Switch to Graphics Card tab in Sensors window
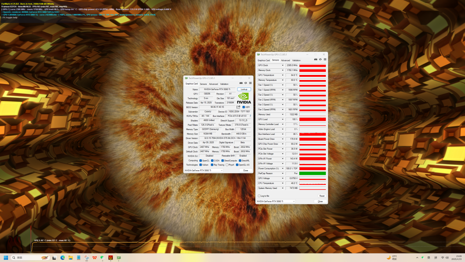This screenshot has height=262, width=465. click(x=264, y=60)
